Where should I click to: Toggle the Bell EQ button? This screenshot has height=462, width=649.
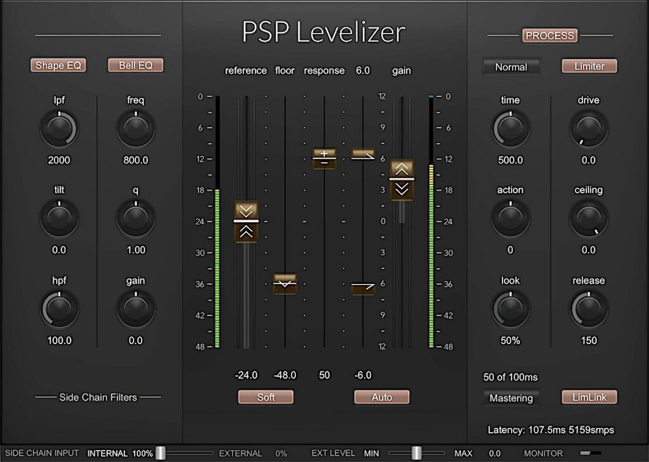[136, 65]
